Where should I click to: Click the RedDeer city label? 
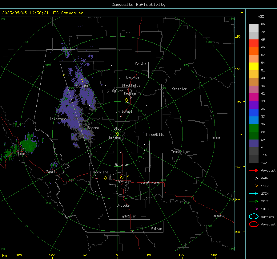(130, 93)
